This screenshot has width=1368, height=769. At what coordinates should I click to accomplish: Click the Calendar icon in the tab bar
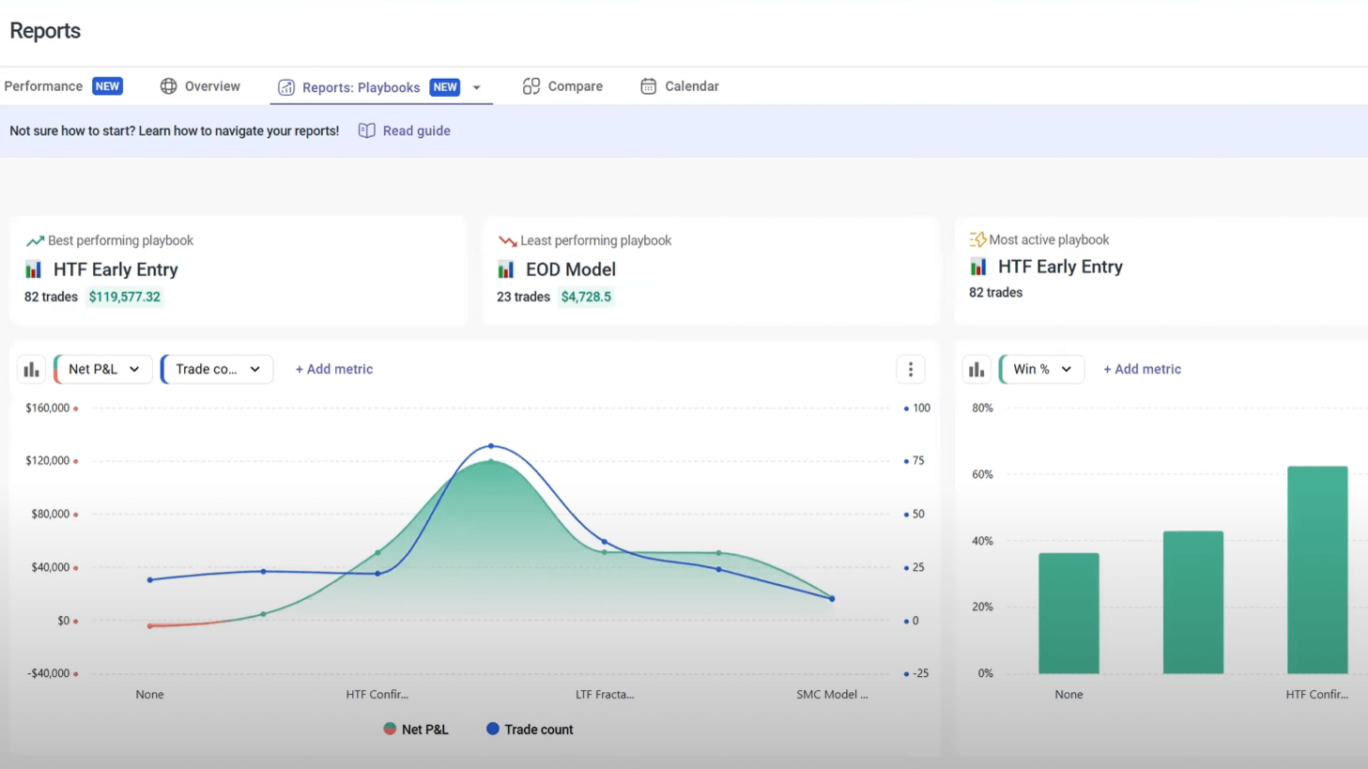point(648,86)
